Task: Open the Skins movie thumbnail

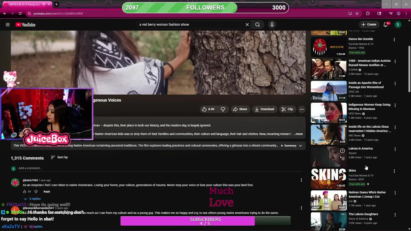Action: coord(328,178)
